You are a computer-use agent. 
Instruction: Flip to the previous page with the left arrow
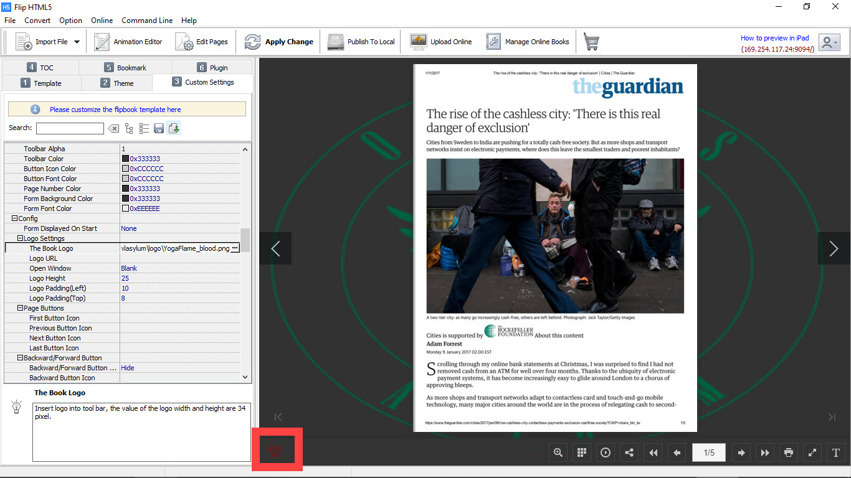click(275, 248)
